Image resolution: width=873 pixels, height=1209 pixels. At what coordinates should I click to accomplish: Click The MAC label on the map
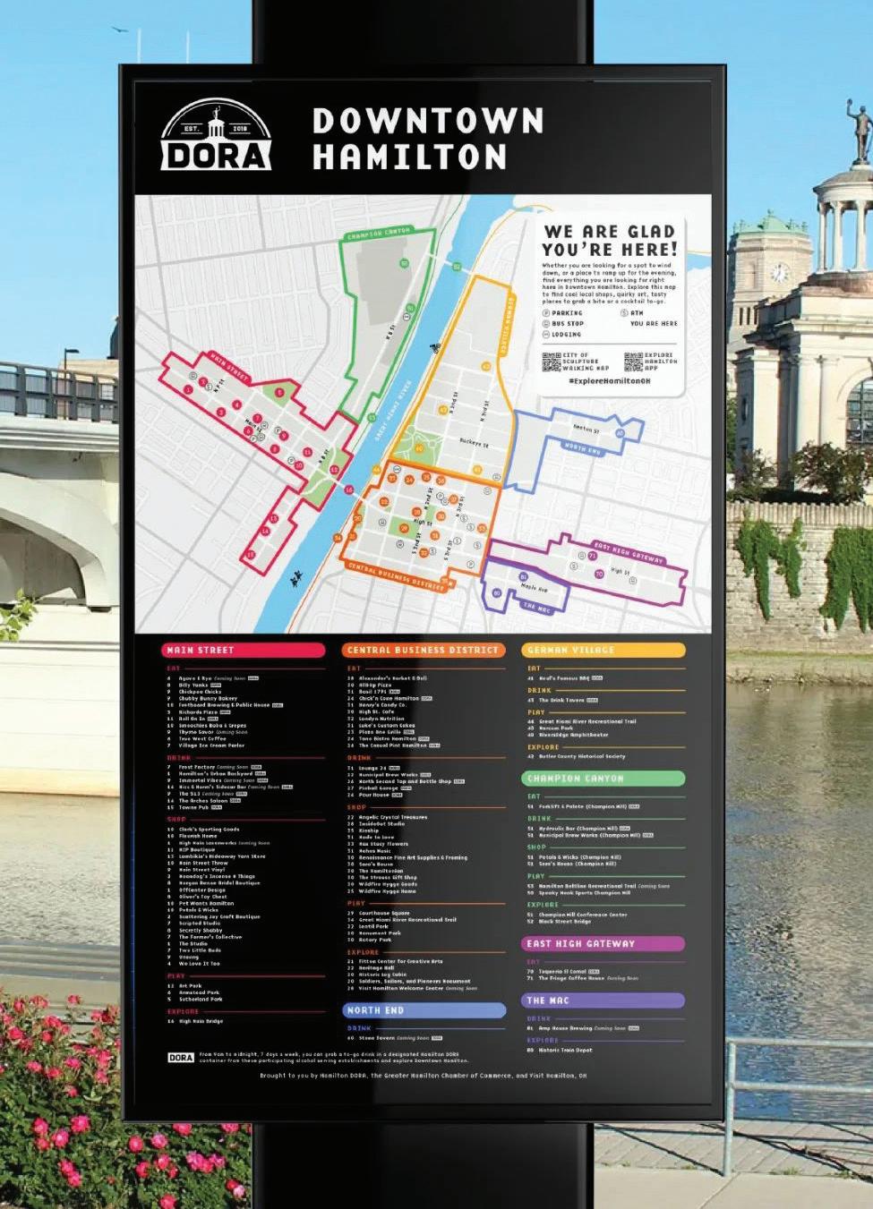click(x=535, y=606)
